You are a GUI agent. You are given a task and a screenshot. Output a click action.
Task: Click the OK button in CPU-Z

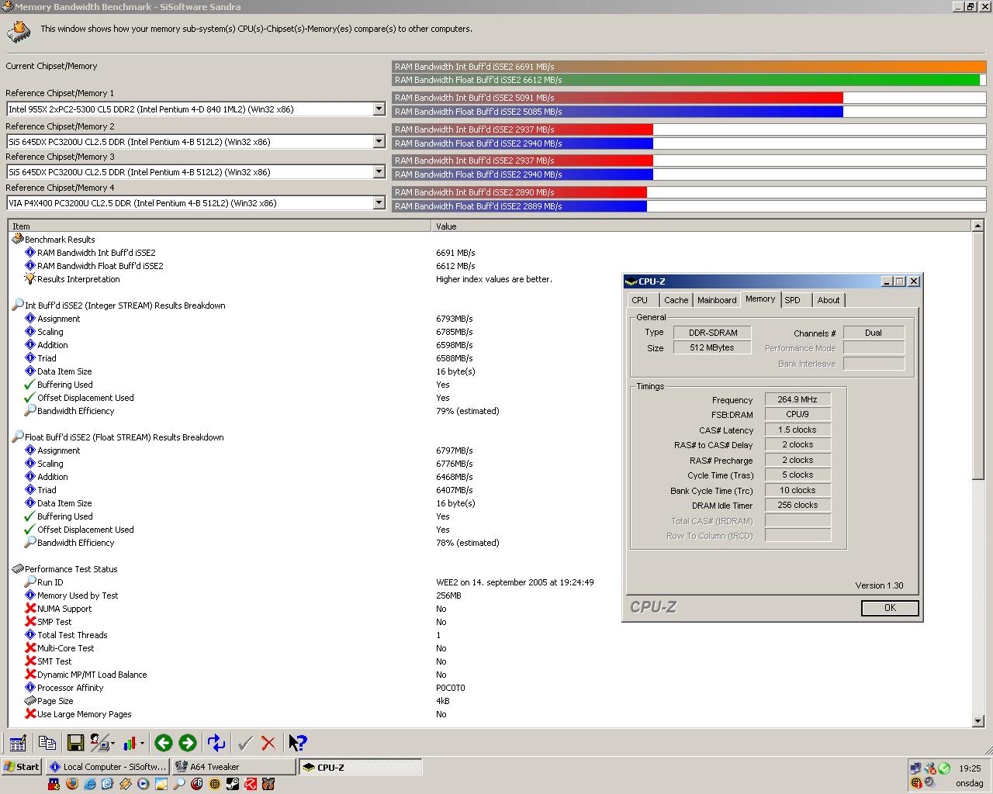pyautogui.click(x=890, y=608)
